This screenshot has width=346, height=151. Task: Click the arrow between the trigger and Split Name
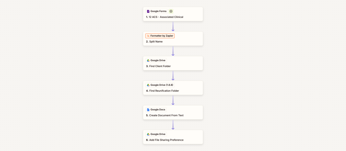pos(173,26)
